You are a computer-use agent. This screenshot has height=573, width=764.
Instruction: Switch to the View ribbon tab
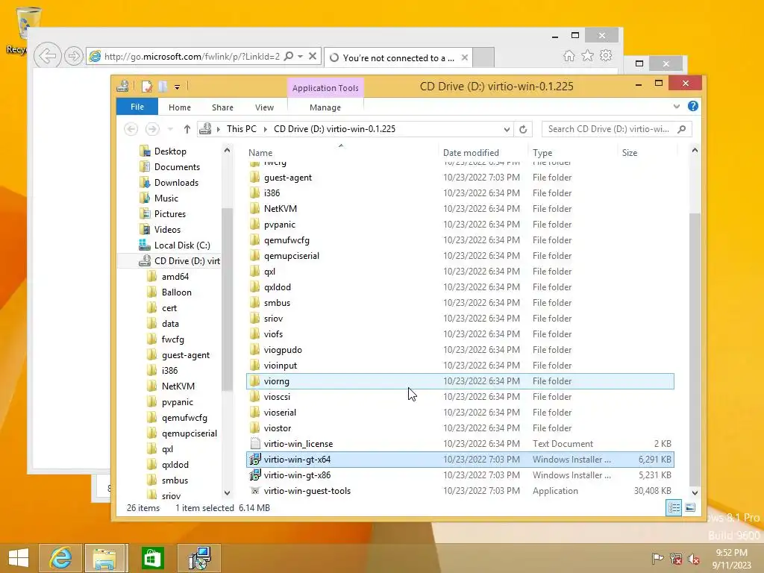click(264, 107)
